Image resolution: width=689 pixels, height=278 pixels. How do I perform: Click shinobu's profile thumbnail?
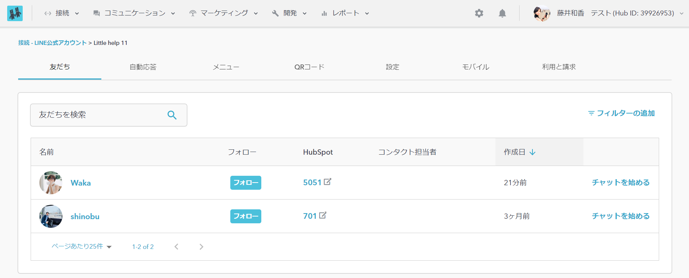pyautogui.click(x=51, y=216)
